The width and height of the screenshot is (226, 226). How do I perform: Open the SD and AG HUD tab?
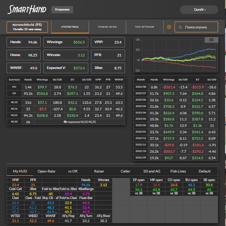click(x=152, y=171)
